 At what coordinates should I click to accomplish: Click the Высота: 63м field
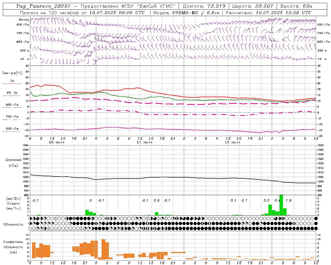click(296, 6)
